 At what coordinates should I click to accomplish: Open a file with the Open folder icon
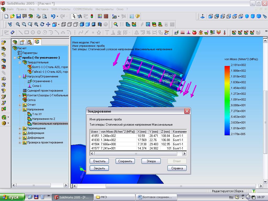(x=12, y=16)
